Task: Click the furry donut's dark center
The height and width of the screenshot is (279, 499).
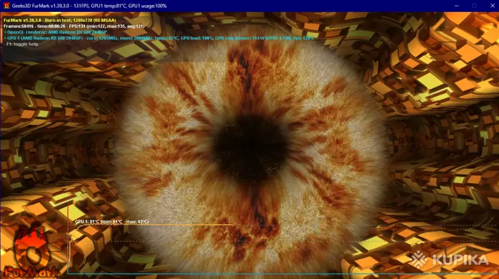Action: pyautogui.click(x=250, y=149)
